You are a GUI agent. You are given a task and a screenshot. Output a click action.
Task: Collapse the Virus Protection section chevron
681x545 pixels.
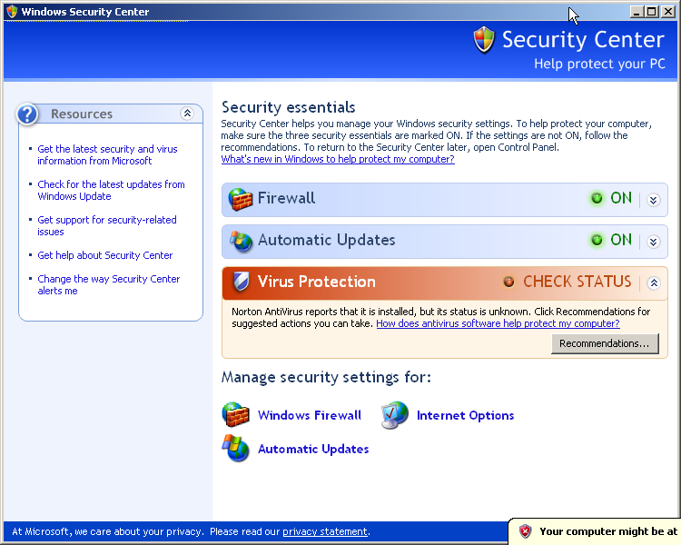coord(653,282)
